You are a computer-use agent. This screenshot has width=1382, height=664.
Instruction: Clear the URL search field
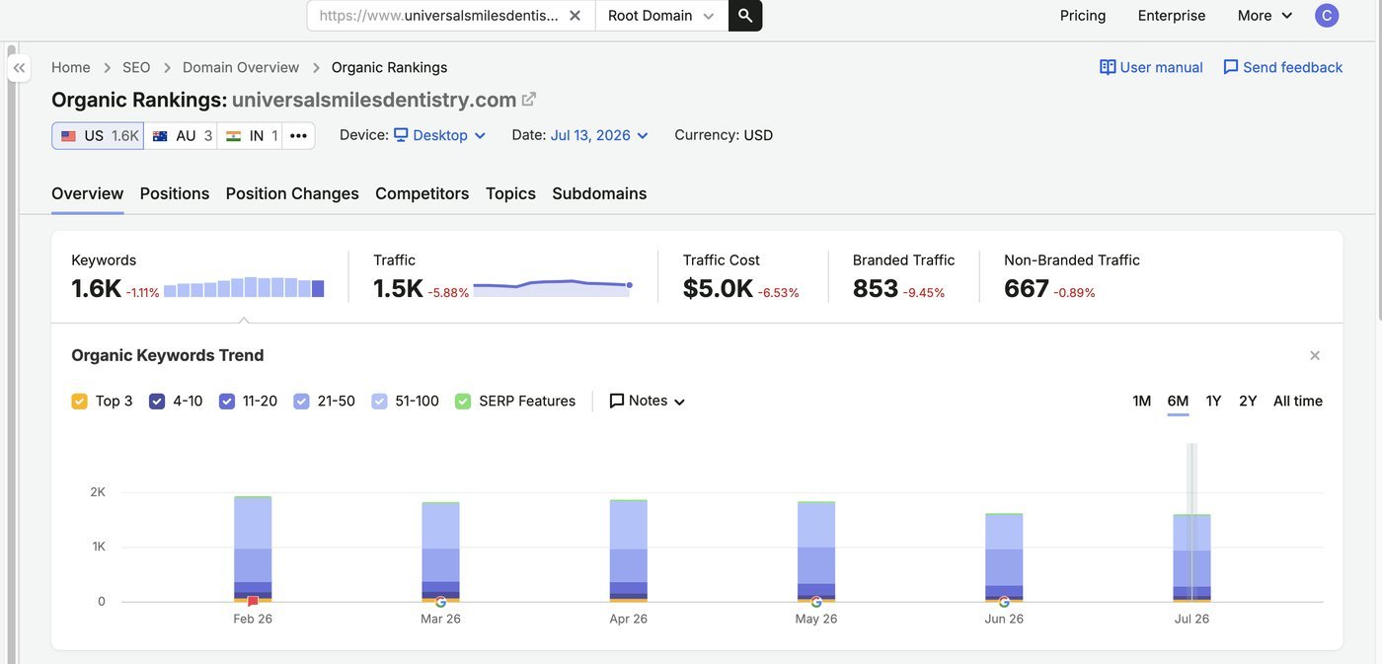(x=575, y=16)
